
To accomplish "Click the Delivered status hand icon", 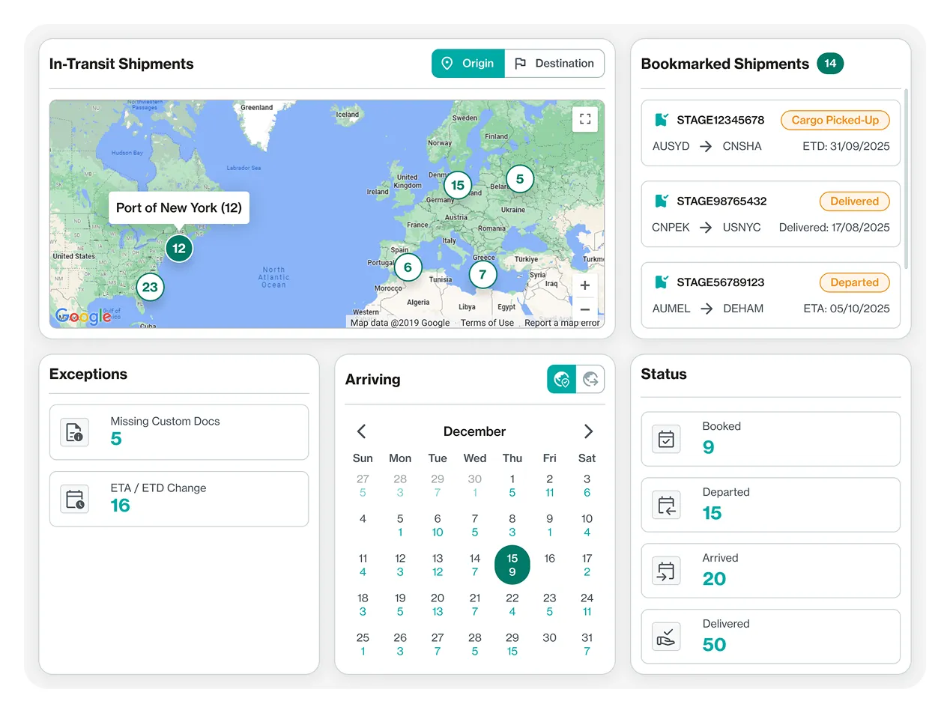I will [x=666, y=637].
